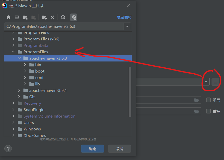Expand the SnapPlugin folder
The height and width of the screenshot is (160, 224).
pyautogui.click(x=13, y=110)
